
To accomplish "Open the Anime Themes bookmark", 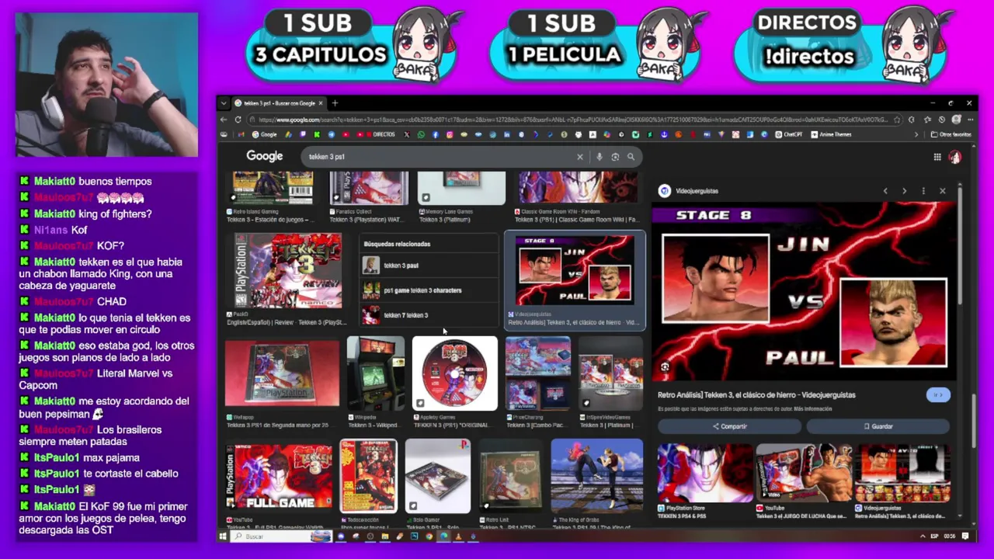I will (x=831, y=134).
